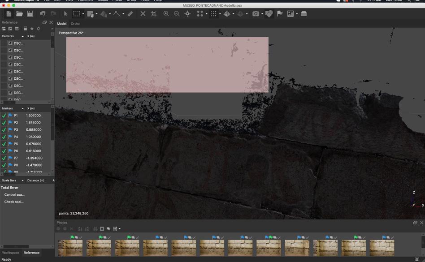Toggle Show Cameras camera icon
This screenshot has width=425, height=262.
pyautogui.click(x=256, y=14)
